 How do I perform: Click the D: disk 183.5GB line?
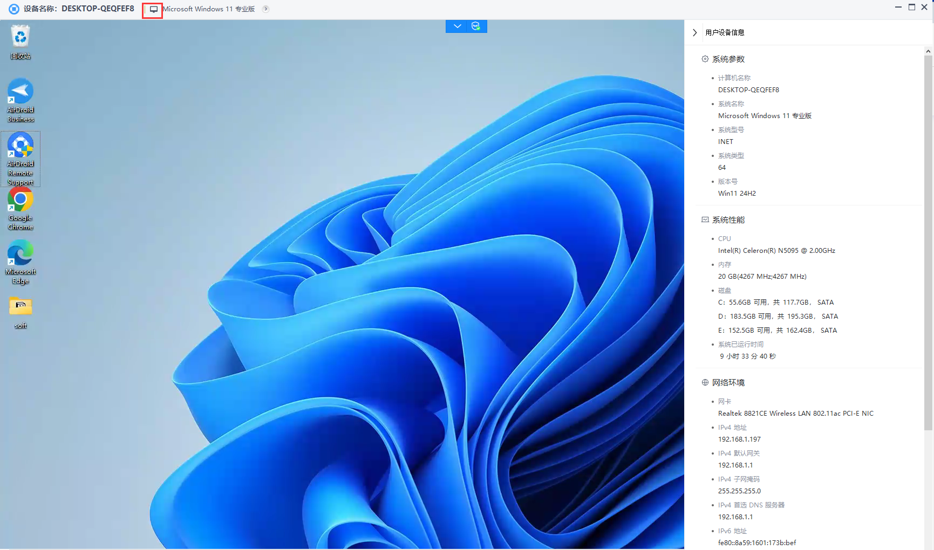click(778, 317)
